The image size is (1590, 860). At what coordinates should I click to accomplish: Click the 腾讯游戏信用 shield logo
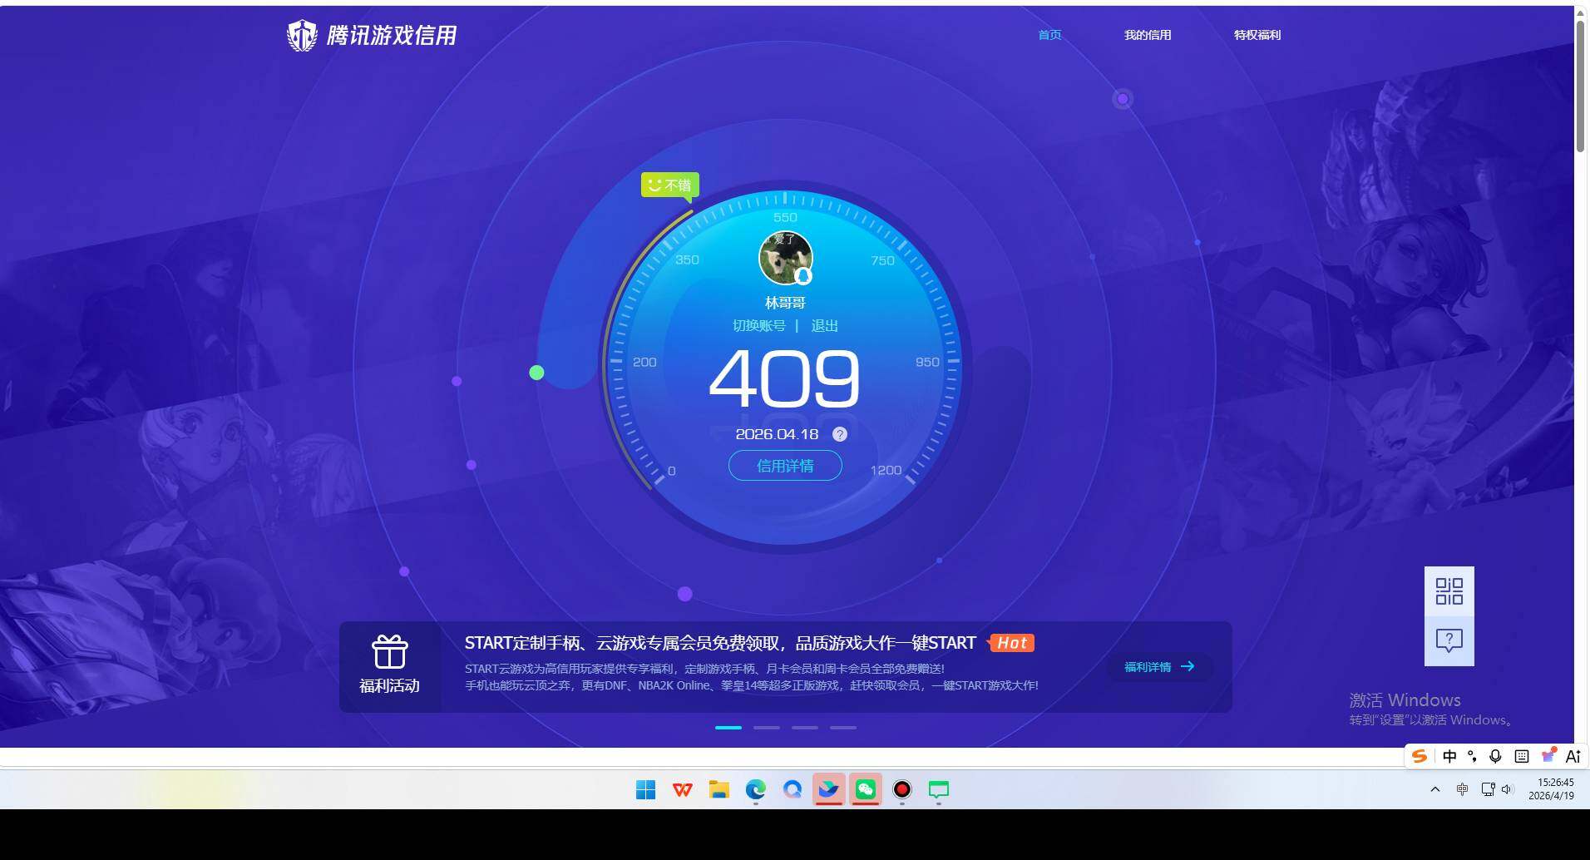coord(302,35)
